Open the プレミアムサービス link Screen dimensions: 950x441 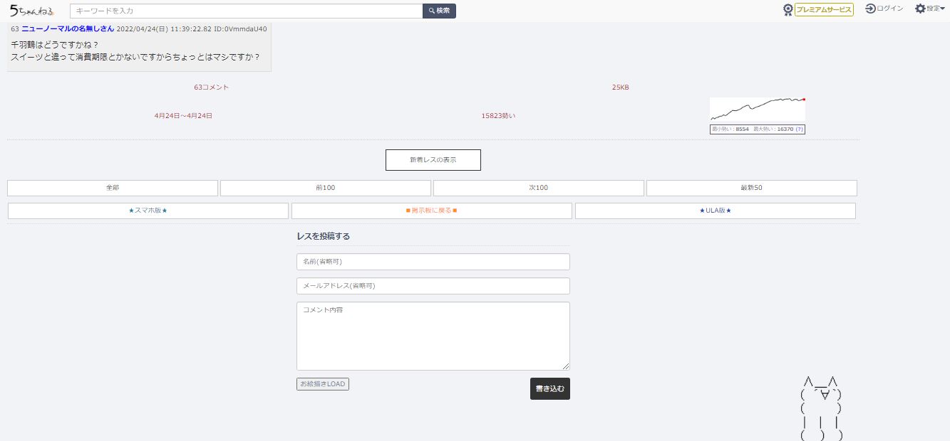[824, 10]
